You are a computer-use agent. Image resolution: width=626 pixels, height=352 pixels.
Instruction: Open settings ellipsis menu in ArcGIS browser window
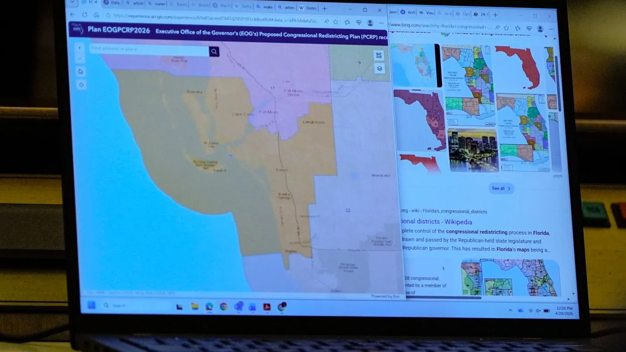381,23
